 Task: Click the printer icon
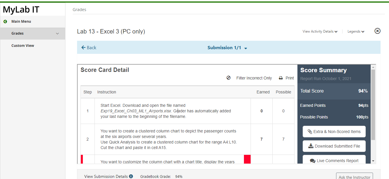click(x=281, y=78)
